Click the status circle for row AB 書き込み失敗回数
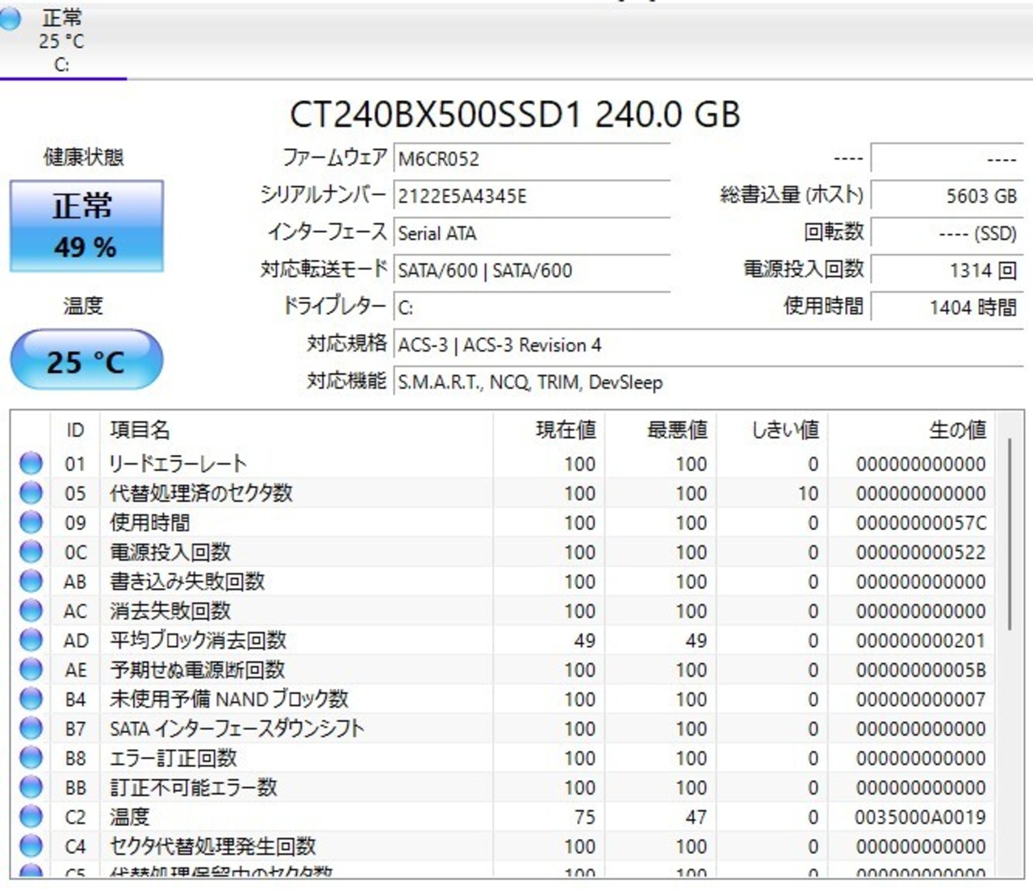 31,581
